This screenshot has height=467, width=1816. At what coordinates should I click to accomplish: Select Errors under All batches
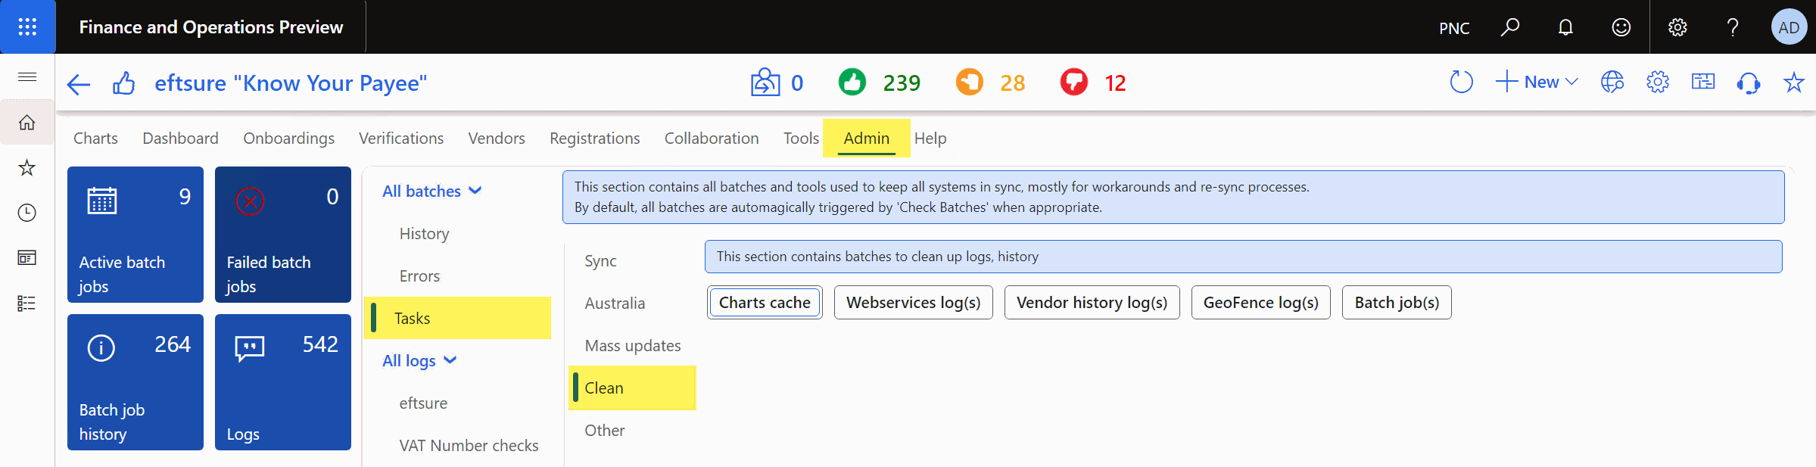[419, 276]
